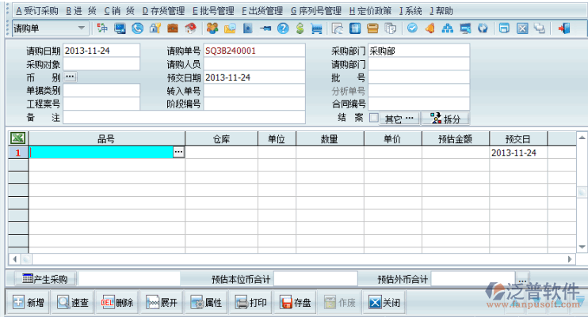Click the blue question mark help icon
The width and height of the screenshot is (588, 317).
[x=282, y=29]
